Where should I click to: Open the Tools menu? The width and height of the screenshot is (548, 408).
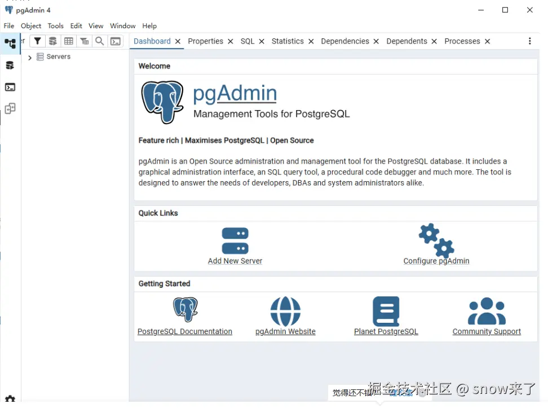click(x=56, y=26)
